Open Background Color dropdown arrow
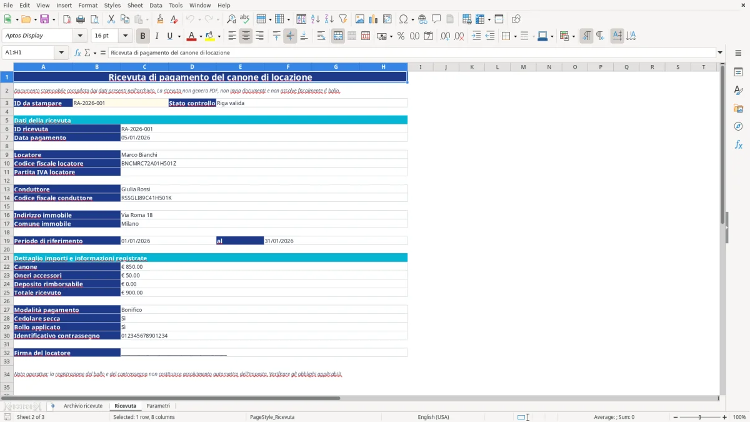Image resolution: width=750 pixels, height=422 pixels. 219,36
